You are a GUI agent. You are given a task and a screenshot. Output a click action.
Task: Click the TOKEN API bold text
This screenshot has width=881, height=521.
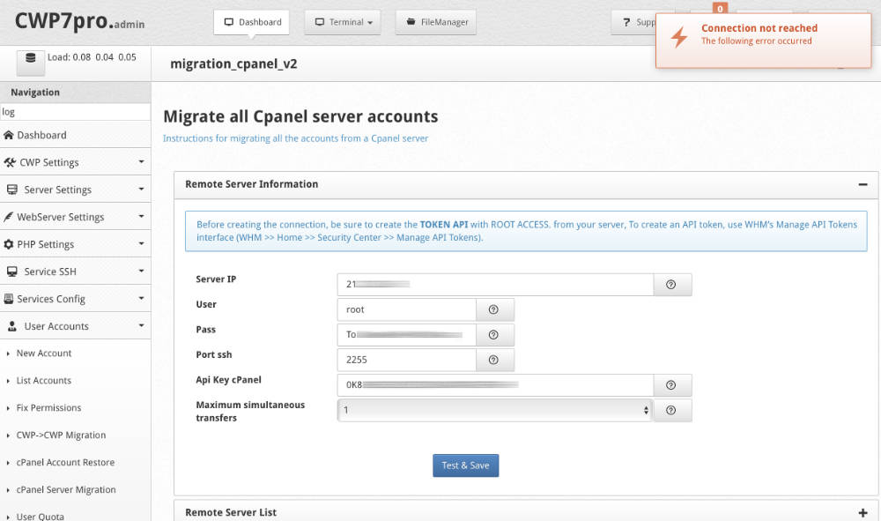(x=444, y=224)
